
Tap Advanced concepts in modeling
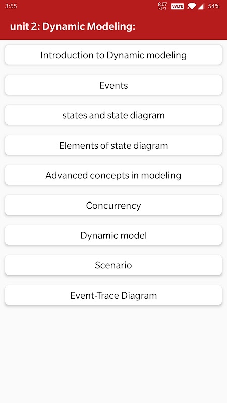click(113, 175)
